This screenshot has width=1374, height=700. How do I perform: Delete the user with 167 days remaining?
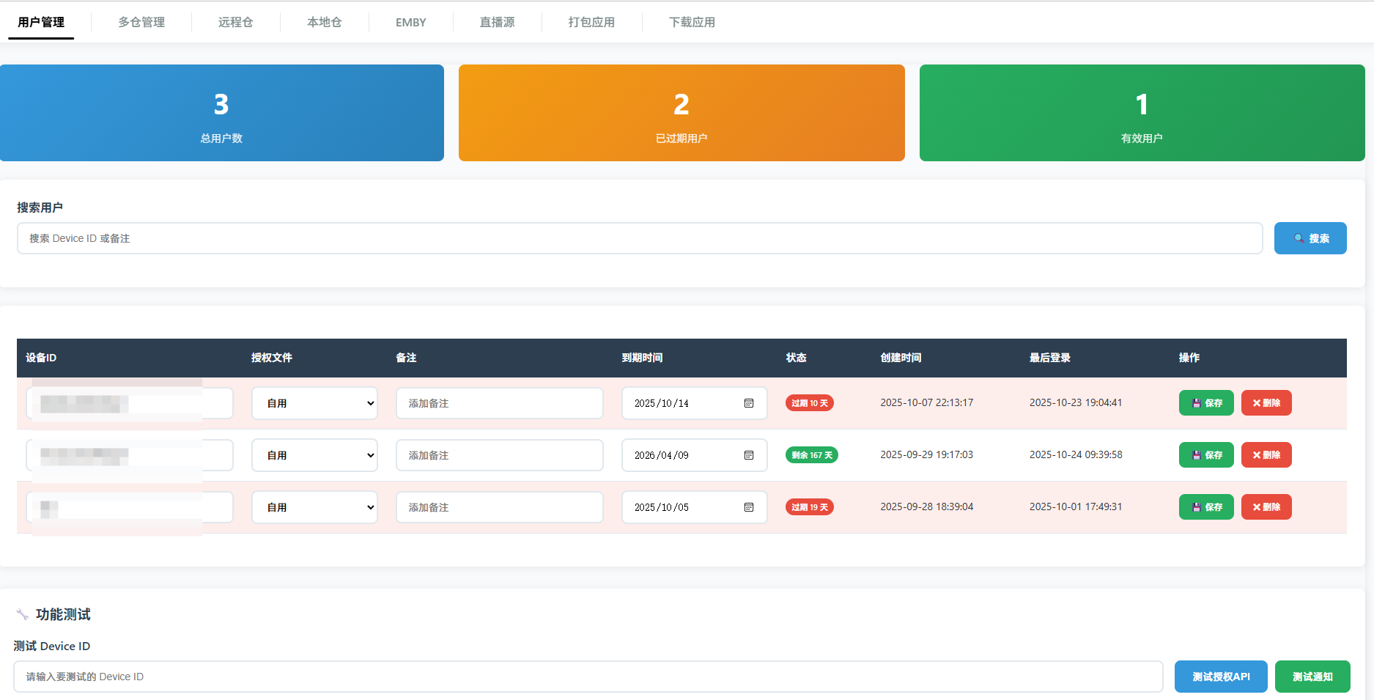tap(1266, 455)
